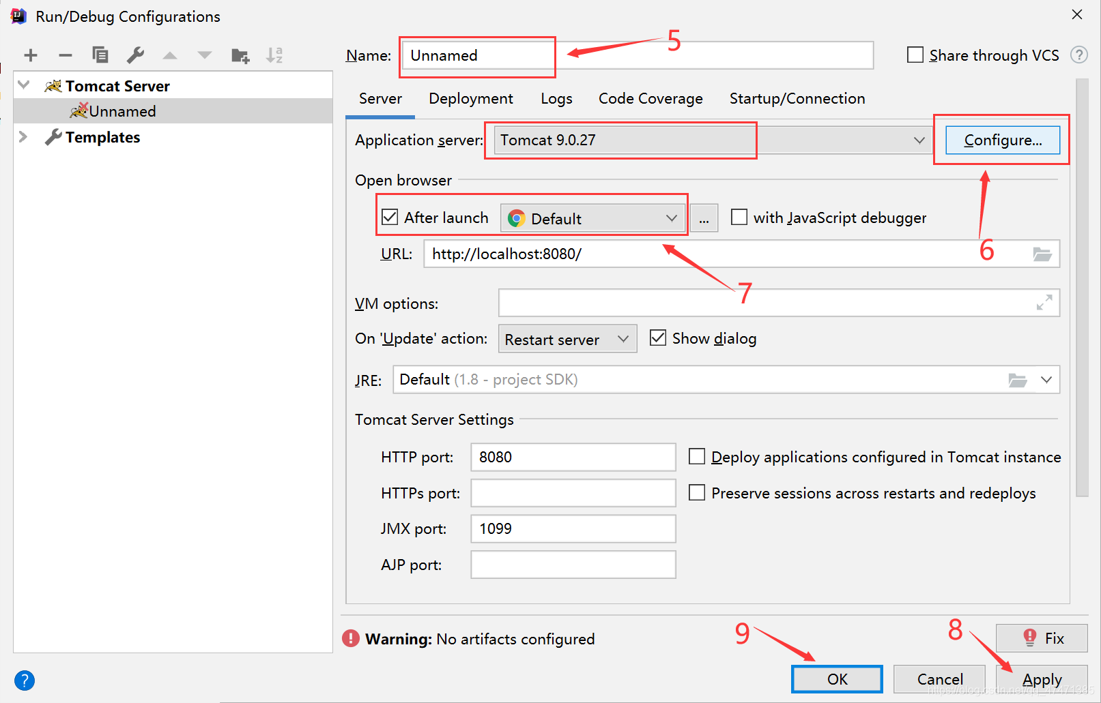Collapse Tomcat Server tree node
This screenshot has height=703, width=1101.
coord(24,85)
